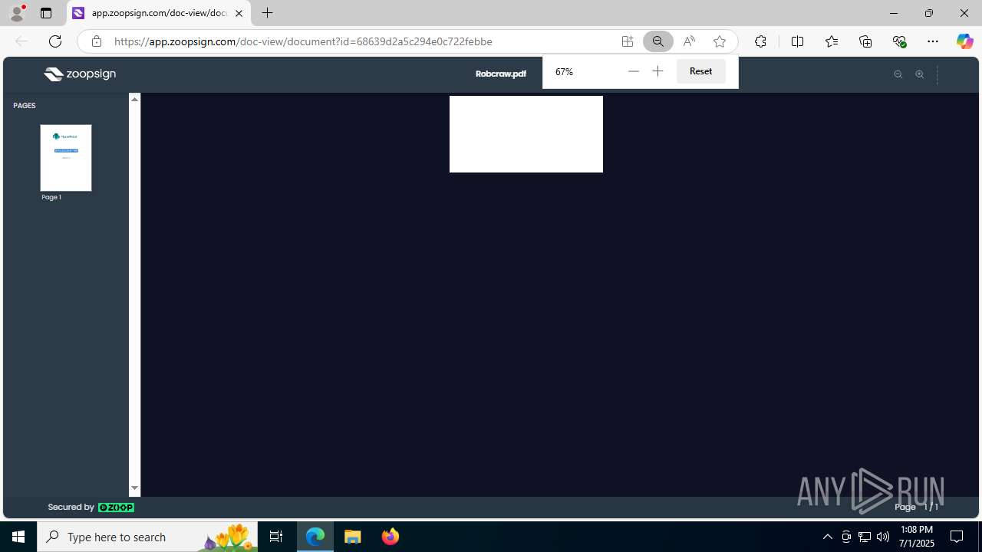Show hidden system tray icons
The height and width of the screenshot is (552, 982).
tap(827, 537)
